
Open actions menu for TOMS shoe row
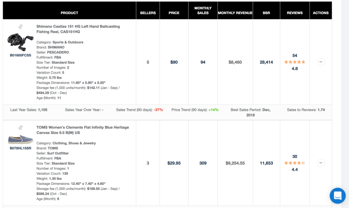point(320,163)
